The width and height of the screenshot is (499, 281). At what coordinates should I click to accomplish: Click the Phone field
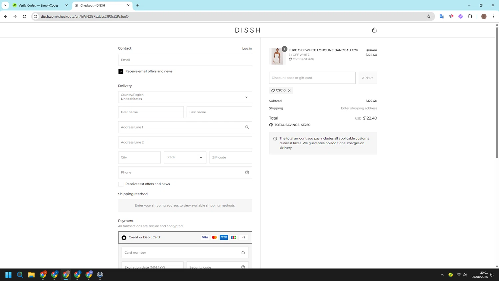point(185,172)
